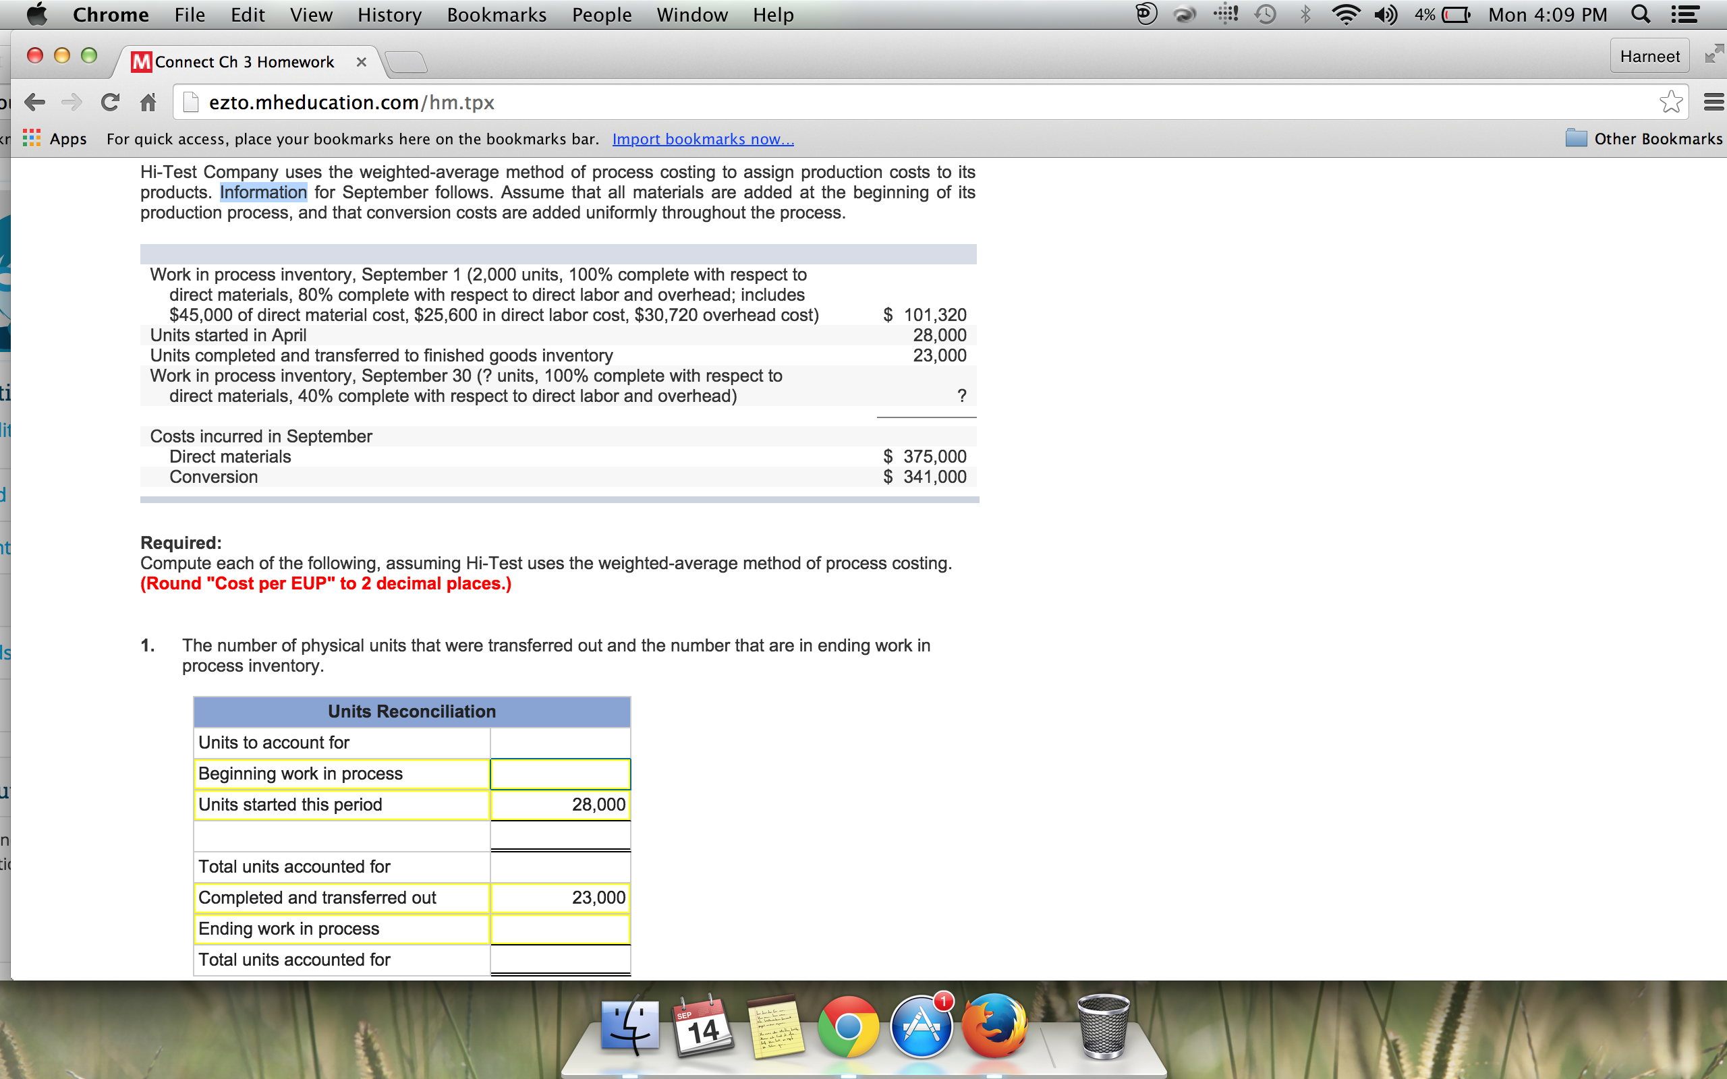The image size is (1727, 1079).
Task: Click Beginning work in process input
Action: coord(559,774)
